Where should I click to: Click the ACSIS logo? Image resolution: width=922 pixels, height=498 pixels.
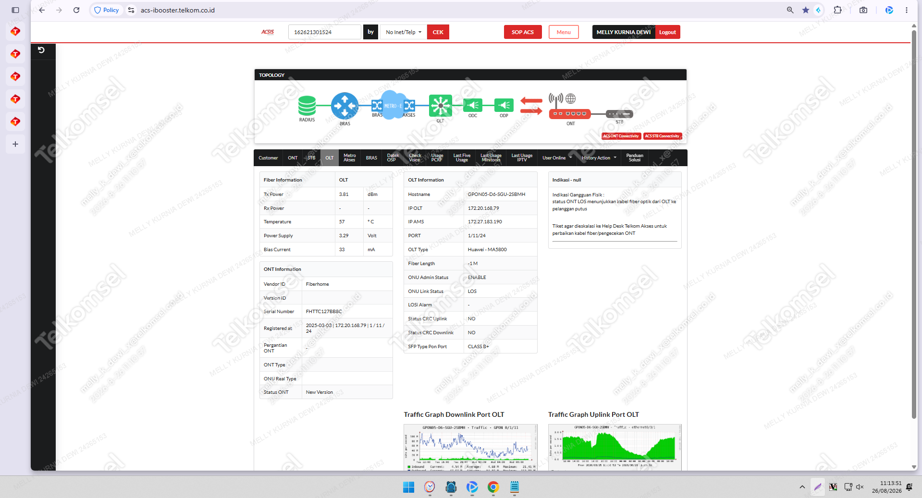click(268, 32)
